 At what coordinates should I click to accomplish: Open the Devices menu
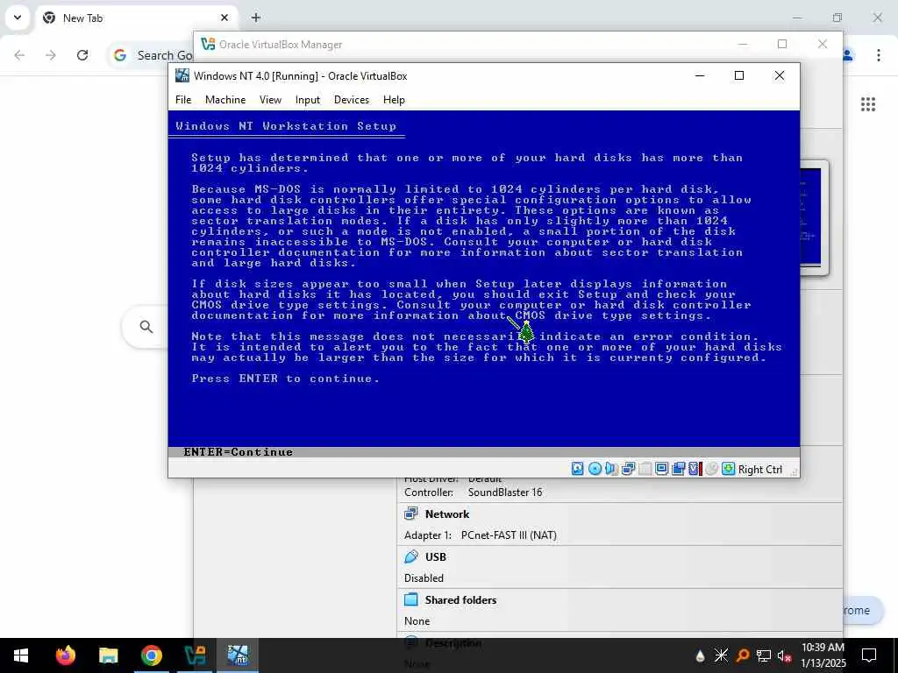(352, 100)
